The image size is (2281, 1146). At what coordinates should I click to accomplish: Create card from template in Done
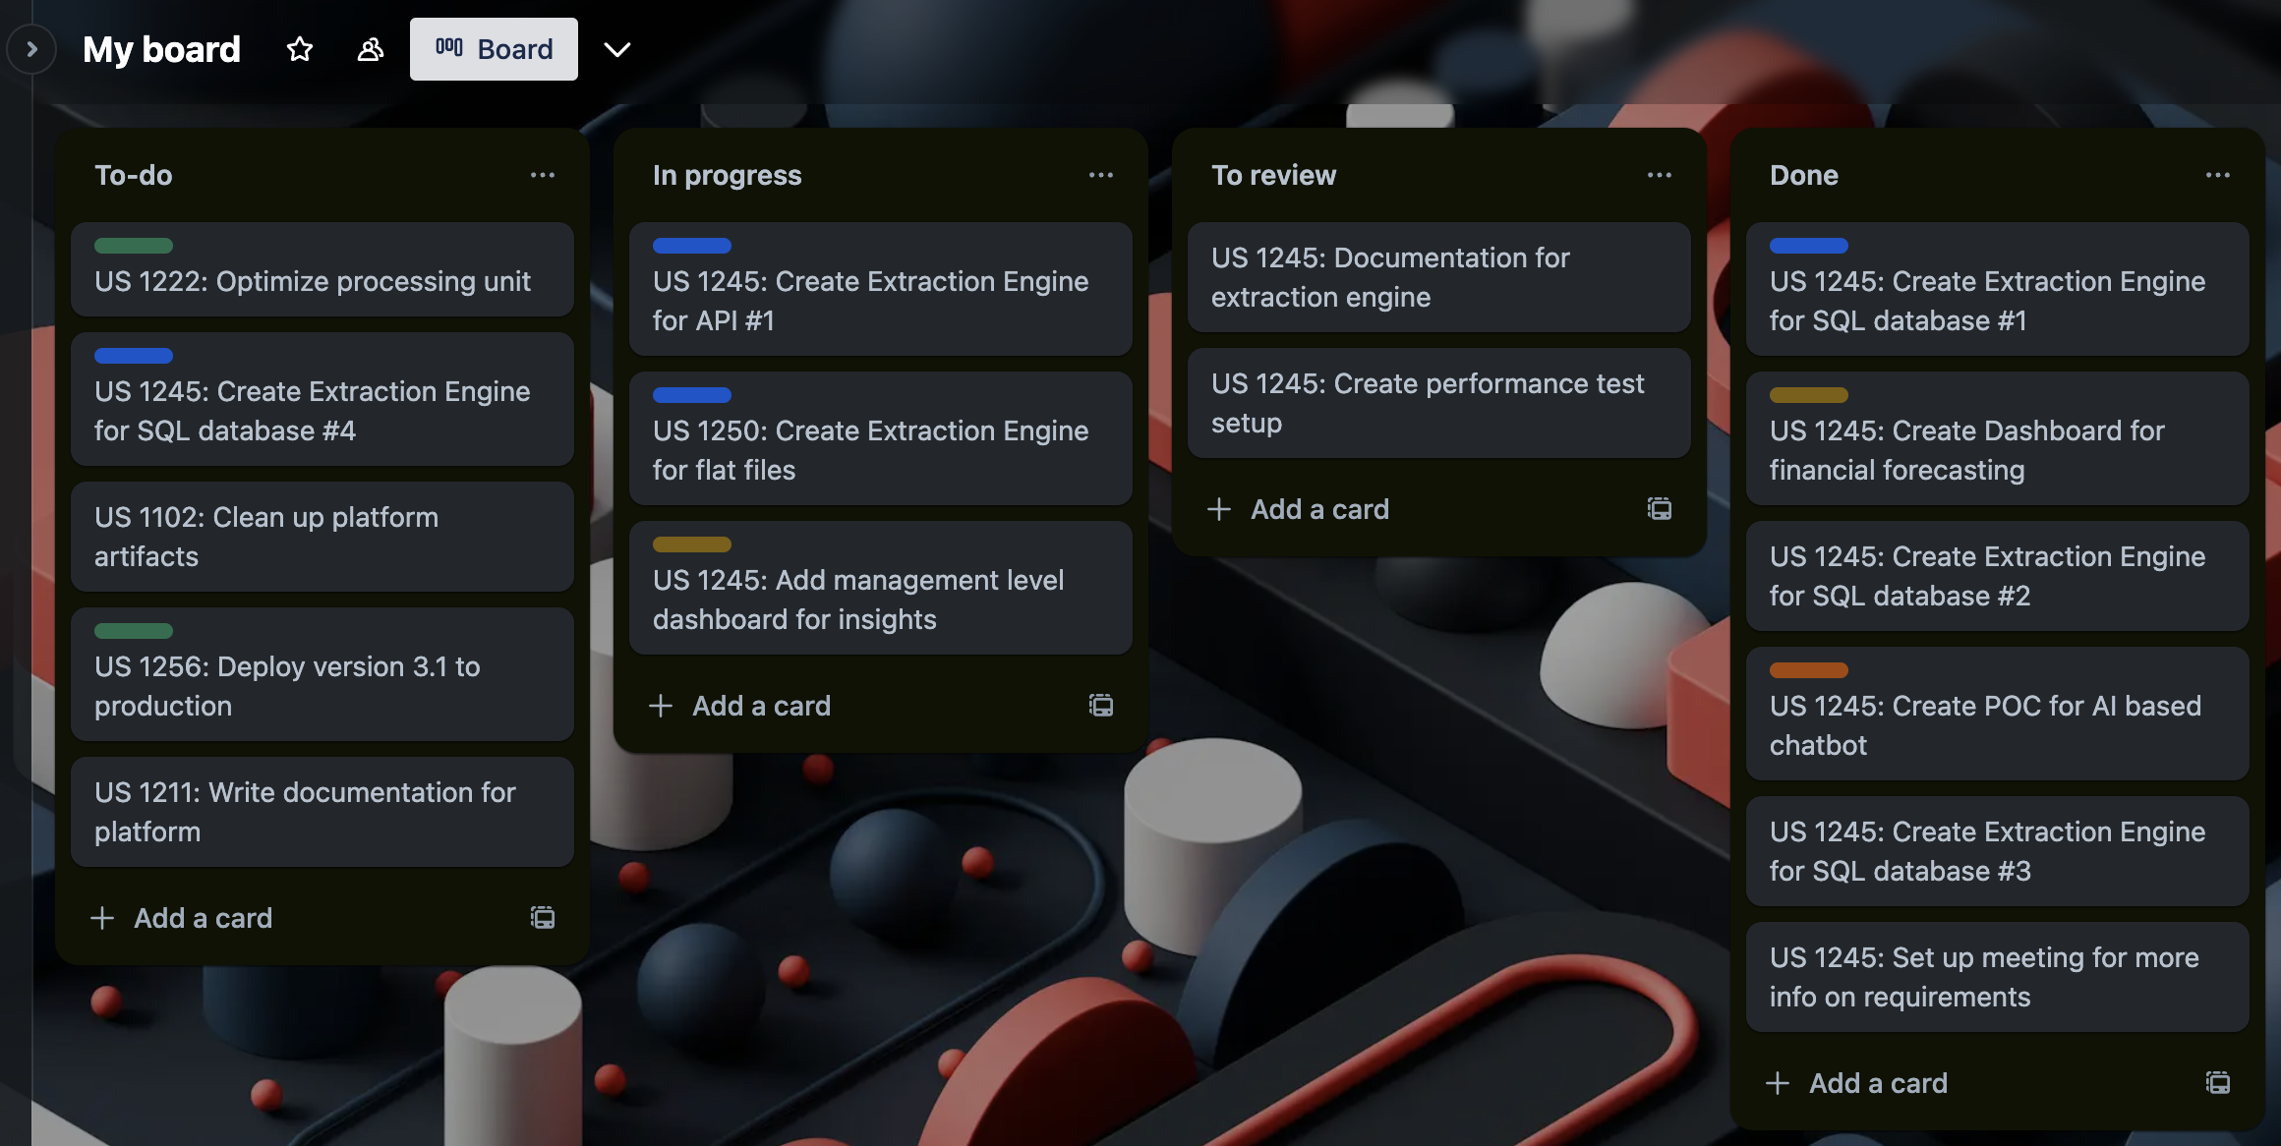point(2218,1083)
